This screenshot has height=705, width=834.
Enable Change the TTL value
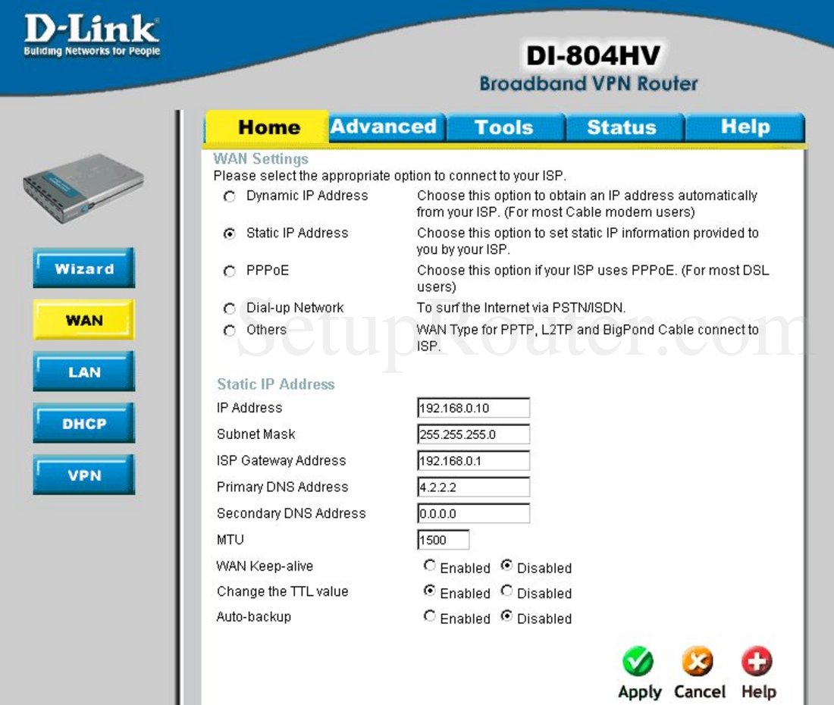tap(430, 591)
